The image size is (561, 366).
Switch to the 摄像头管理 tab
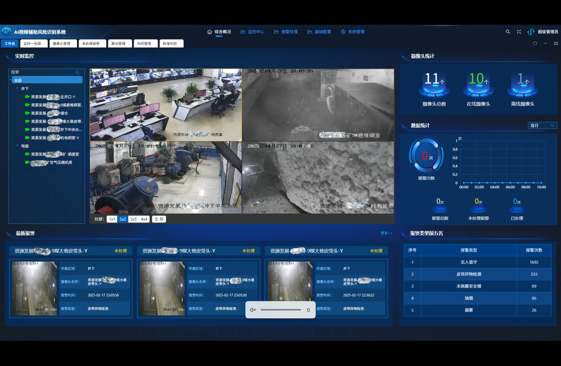(x=63, y=44)
